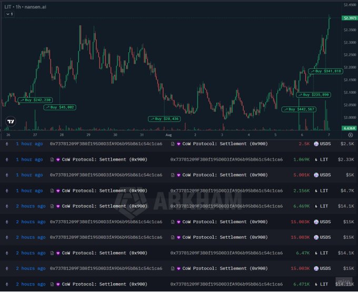Select the Buy $28,436 marker
This screenshot has width=358, height=292.
tap(164, 119)
